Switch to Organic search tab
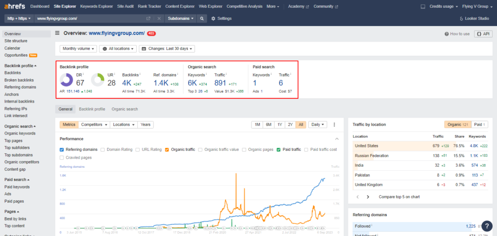Screen dimensions: 497x236 click(125, 109)
